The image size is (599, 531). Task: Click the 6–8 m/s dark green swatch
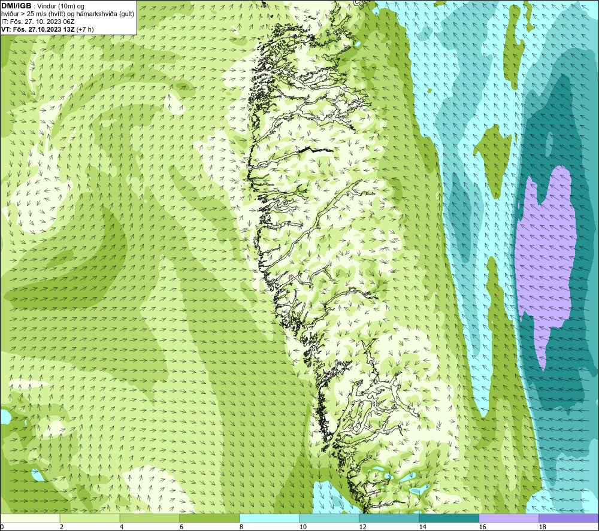(210, 518)
